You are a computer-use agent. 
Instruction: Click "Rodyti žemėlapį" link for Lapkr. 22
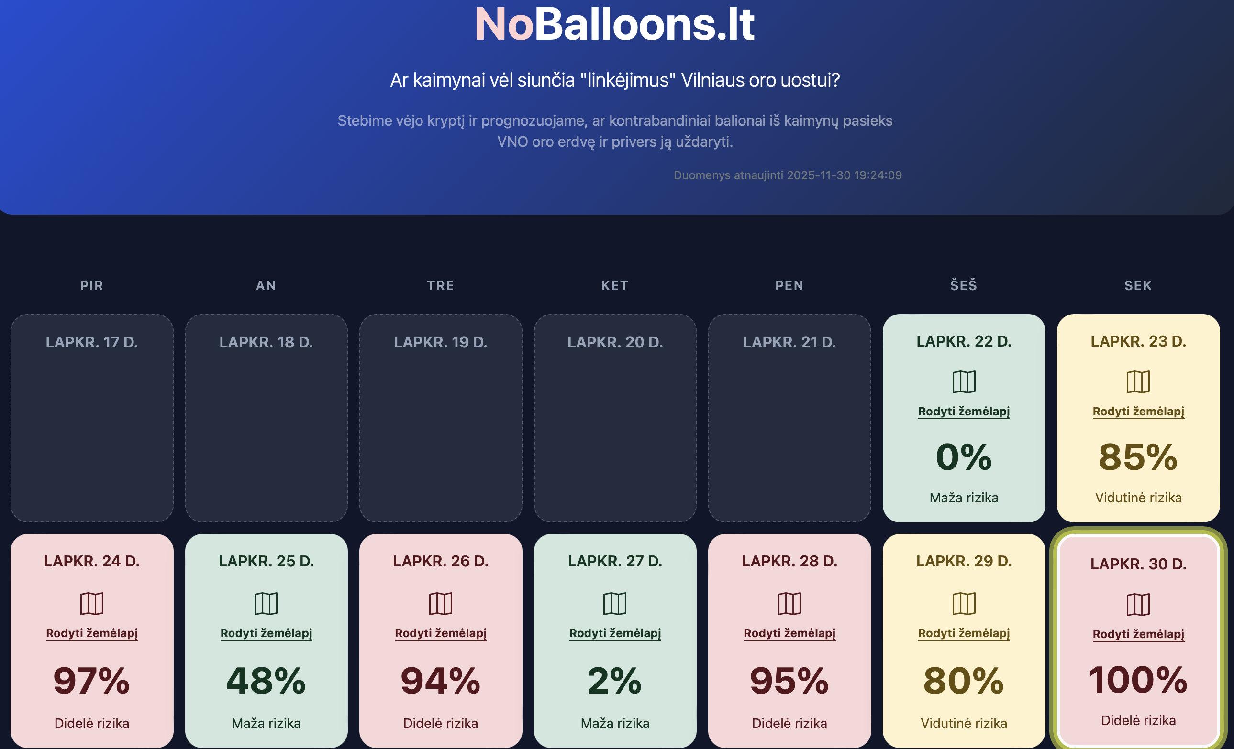tap(964, 411)
